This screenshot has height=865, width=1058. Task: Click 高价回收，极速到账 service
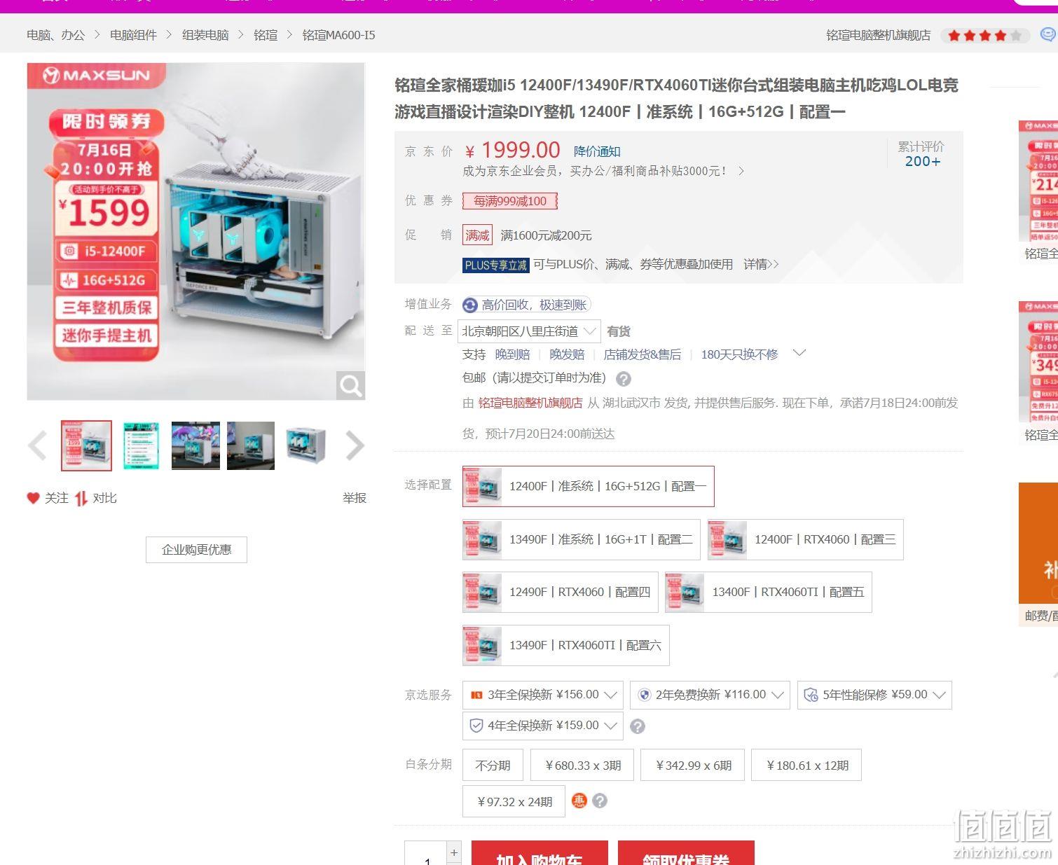click(534, 305)
